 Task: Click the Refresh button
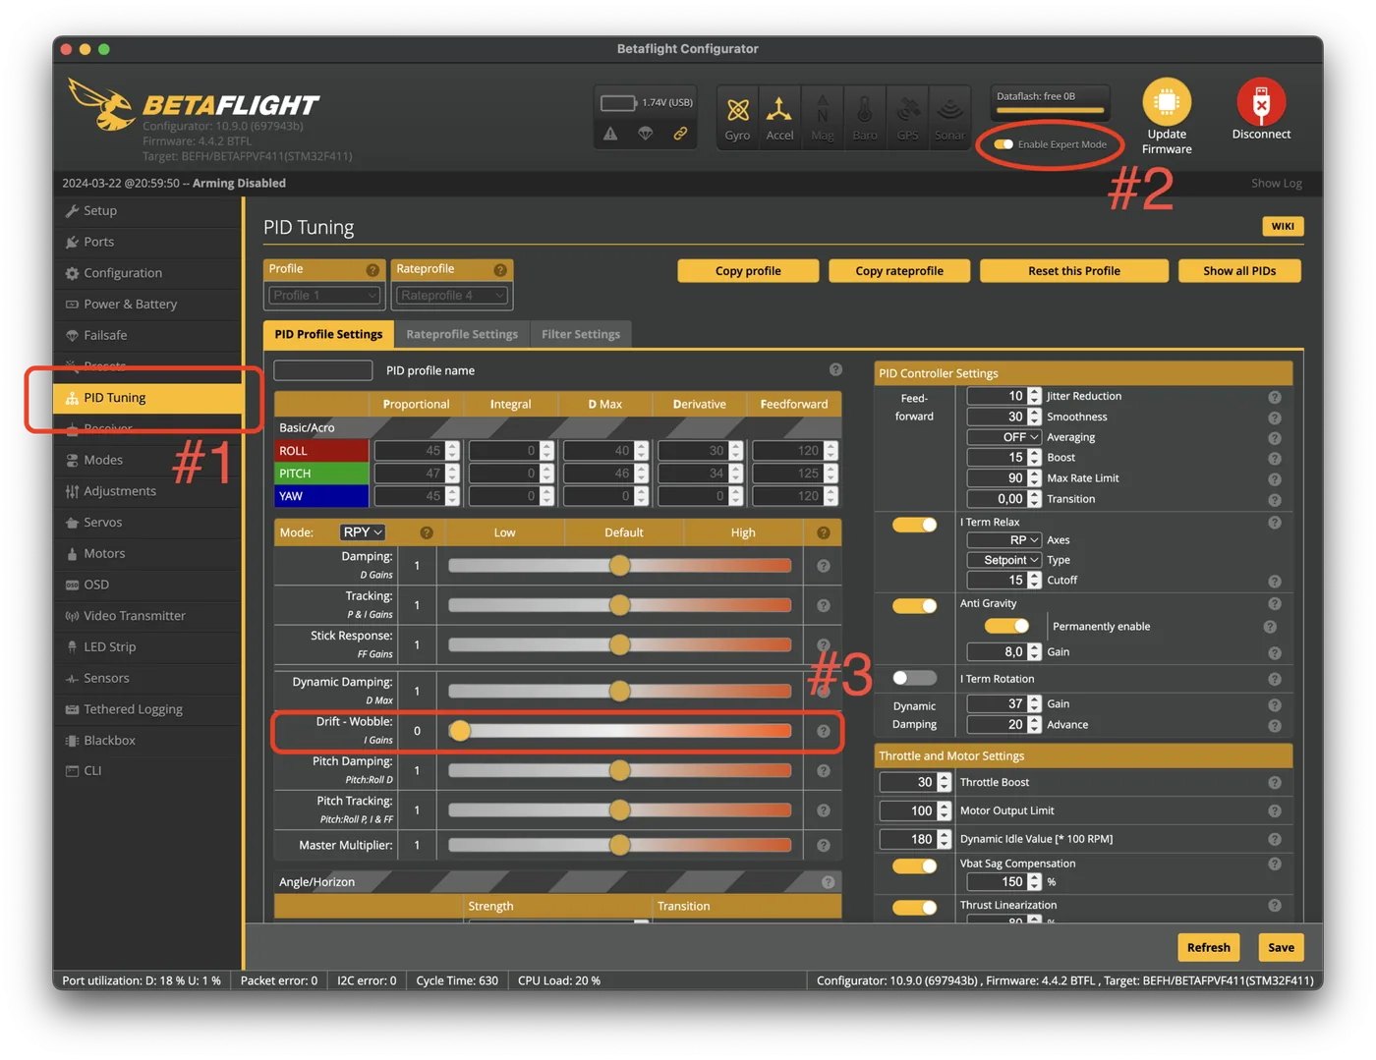1208,947
